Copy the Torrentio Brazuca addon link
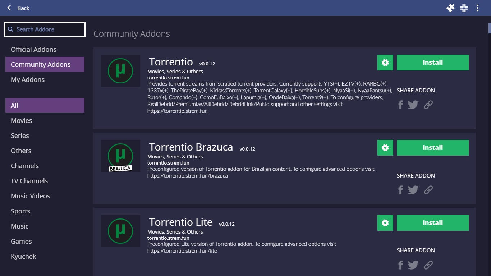 (x=428, y=190)
